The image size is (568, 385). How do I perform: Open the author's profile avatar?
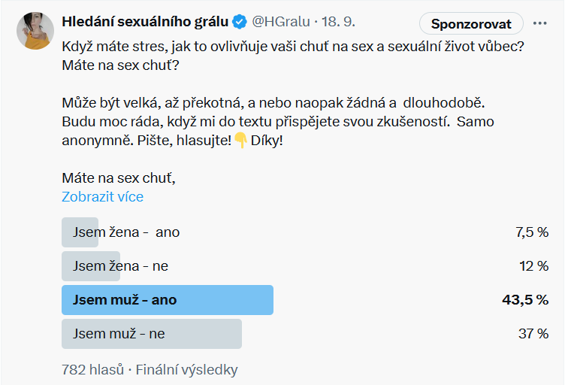click(x=35, y=31)
